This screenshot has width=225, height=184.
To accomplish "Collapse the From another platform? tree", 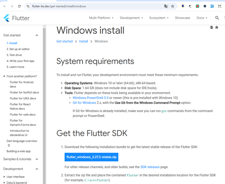I will pyautogui.click(x=4, y=76).
